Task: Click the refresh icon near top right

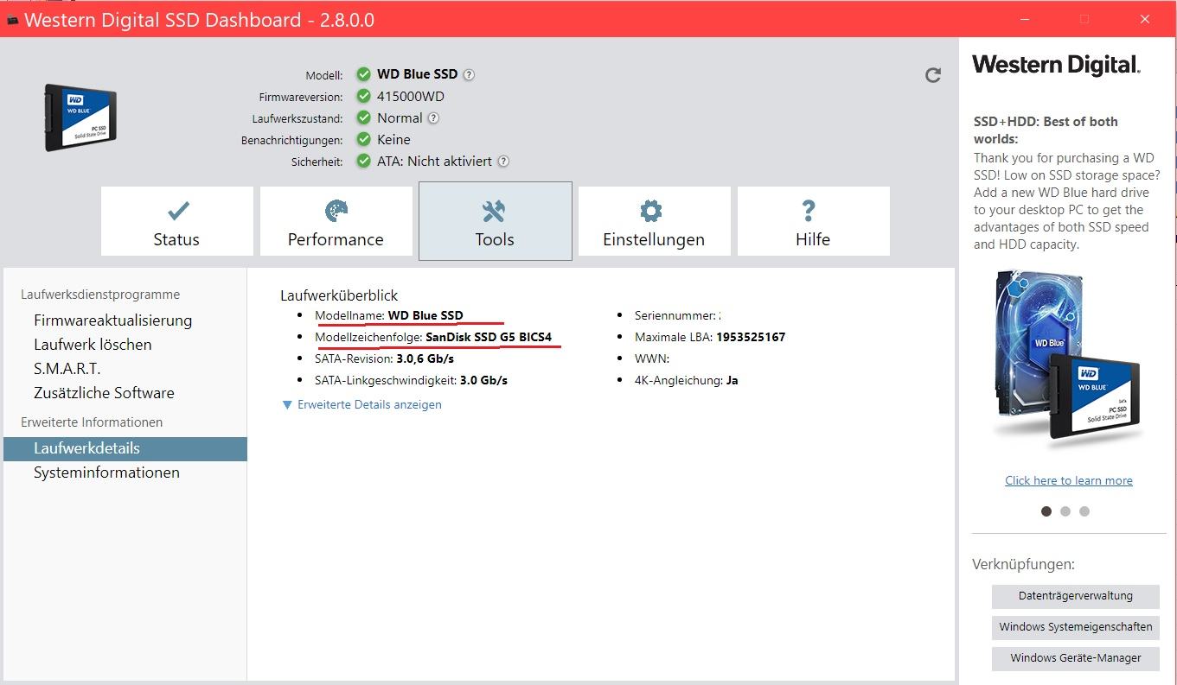Action: coord(932,75)
